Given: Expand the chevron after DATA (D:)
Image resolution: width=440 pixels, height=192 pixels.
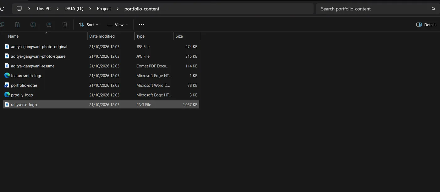Looking at the screenshot, I should click(90, 9).
